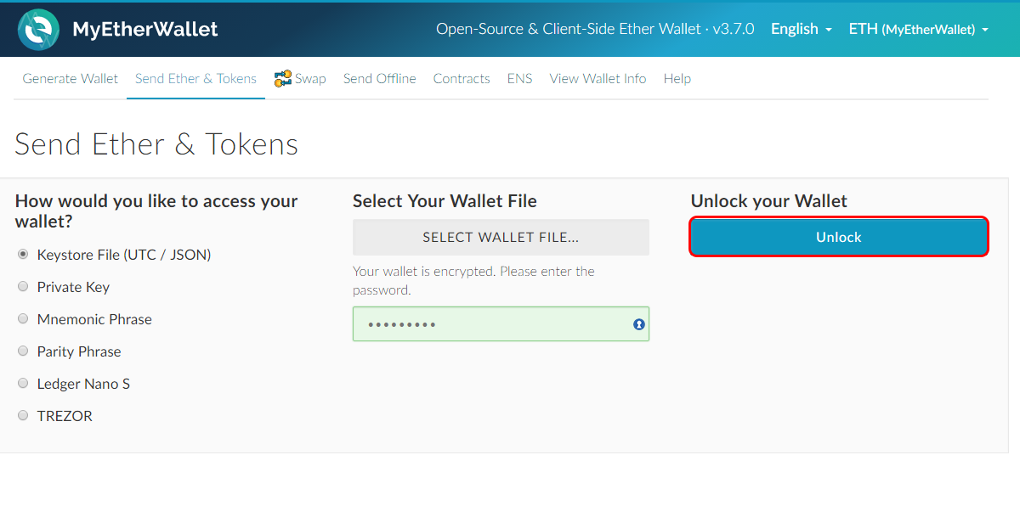Open the Send Ether & Tokens tab

click(x=195, y=78)
